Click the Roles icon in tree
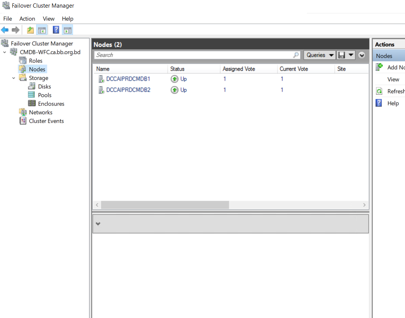Image resolution: width=405 pixels, height=318 pixels. pos(23,61)
